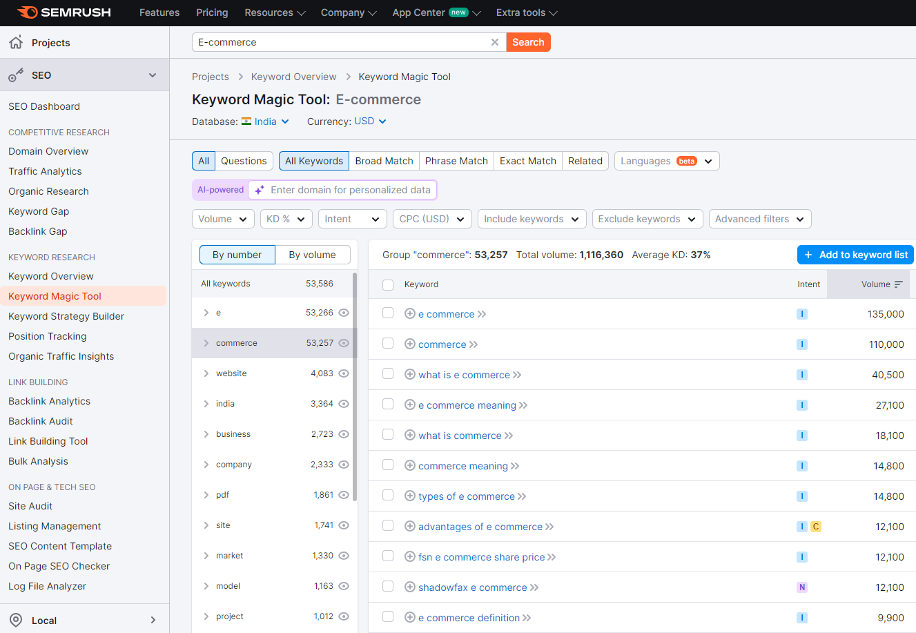Open Backlink Analytics in sidebar

[x=49, y=401]
